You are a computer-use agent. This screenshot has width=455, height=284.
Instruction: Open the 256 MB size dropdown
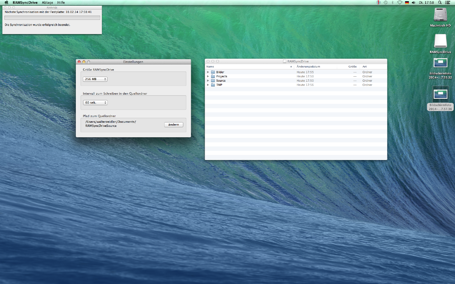(95, 79)
